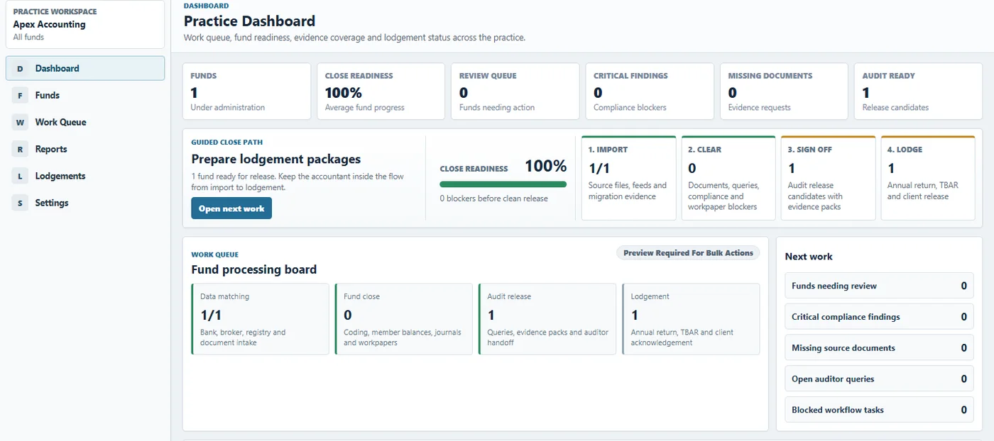Click the Practice Dashboard heading
Viewport: 994px width, 441px height.
[249, 21]
